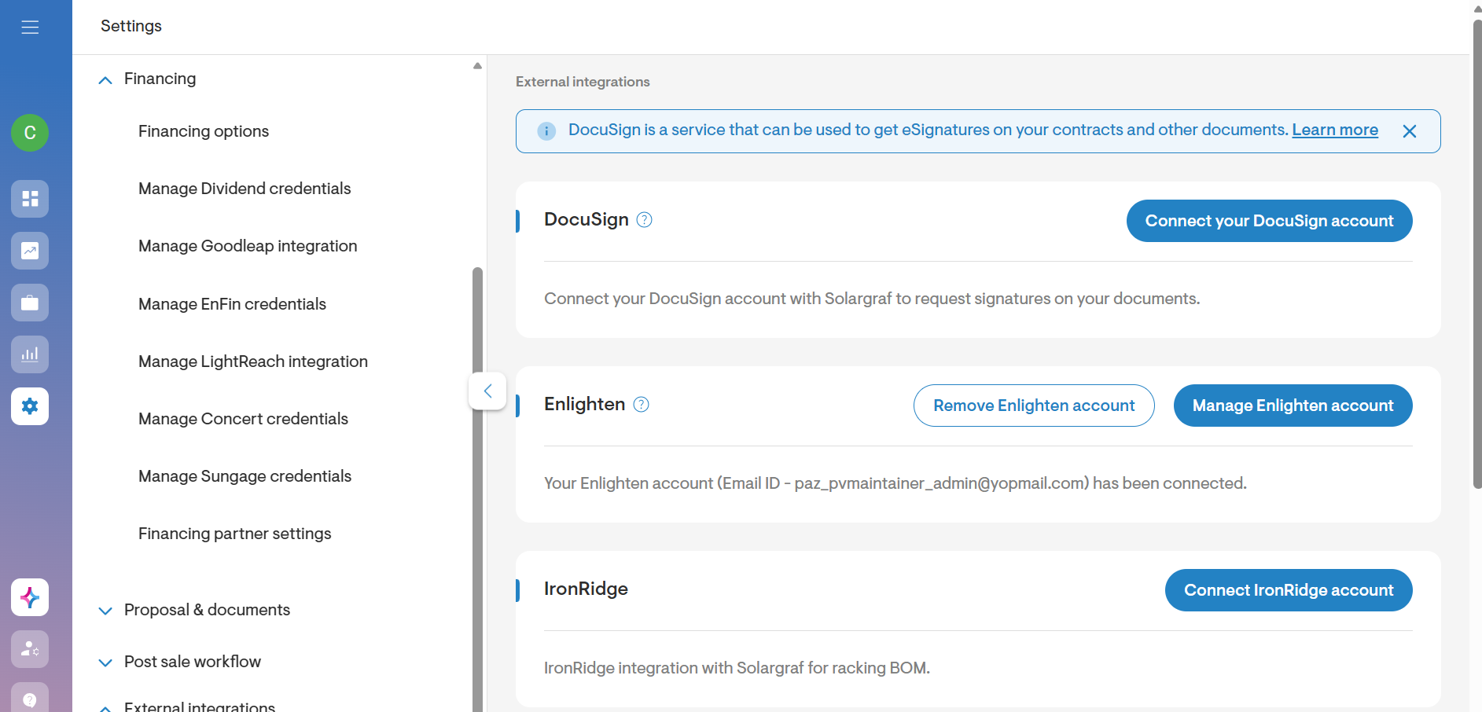Click the settings menu scrollbar thumb
Image resolution: width=1482 pixels, height=712 pixels.
point(477,489)
